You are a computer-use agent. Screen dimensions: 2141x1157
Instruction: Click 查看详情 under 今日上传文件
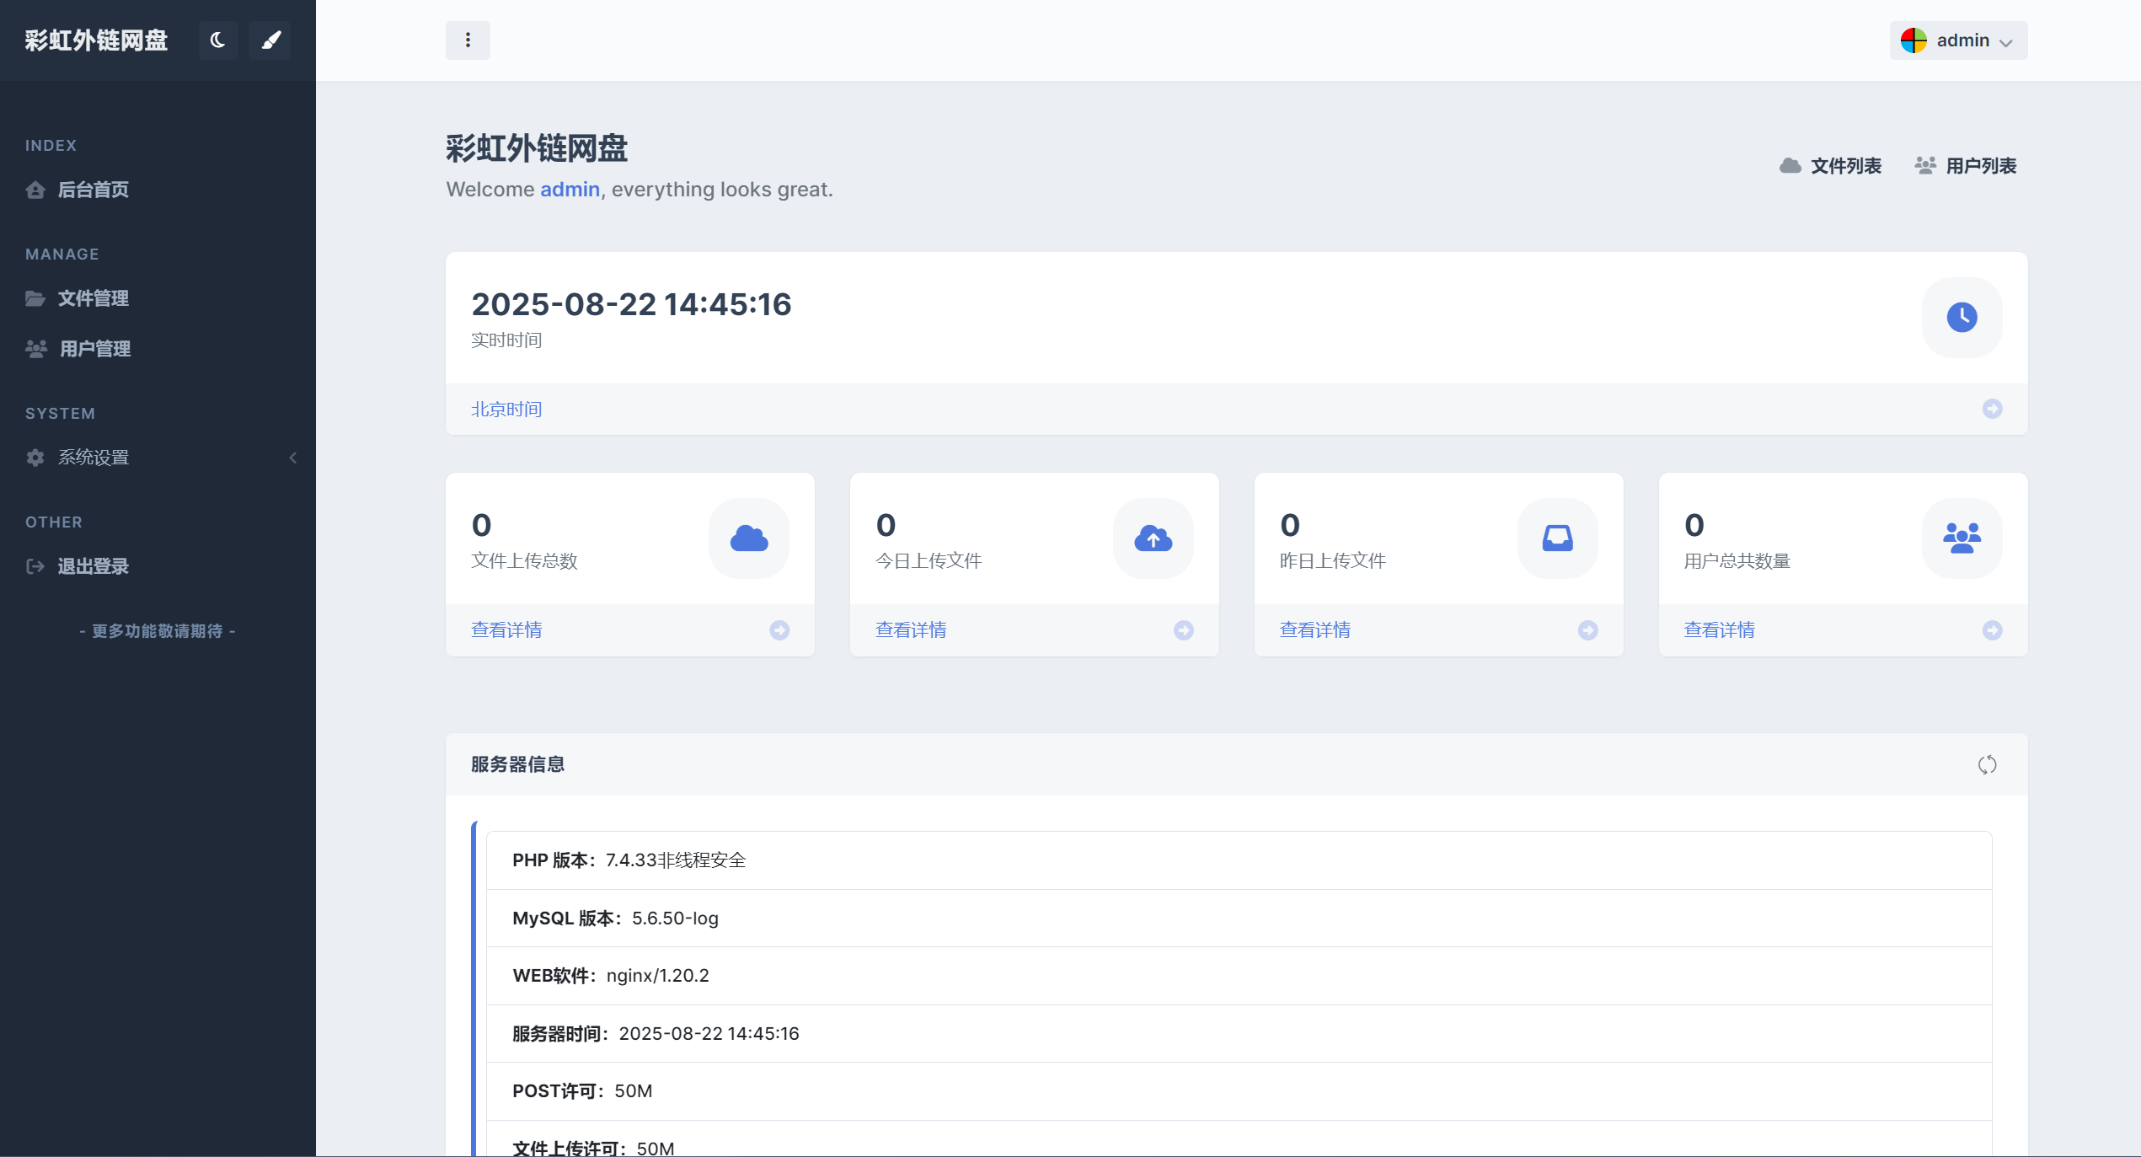[911, 630]
